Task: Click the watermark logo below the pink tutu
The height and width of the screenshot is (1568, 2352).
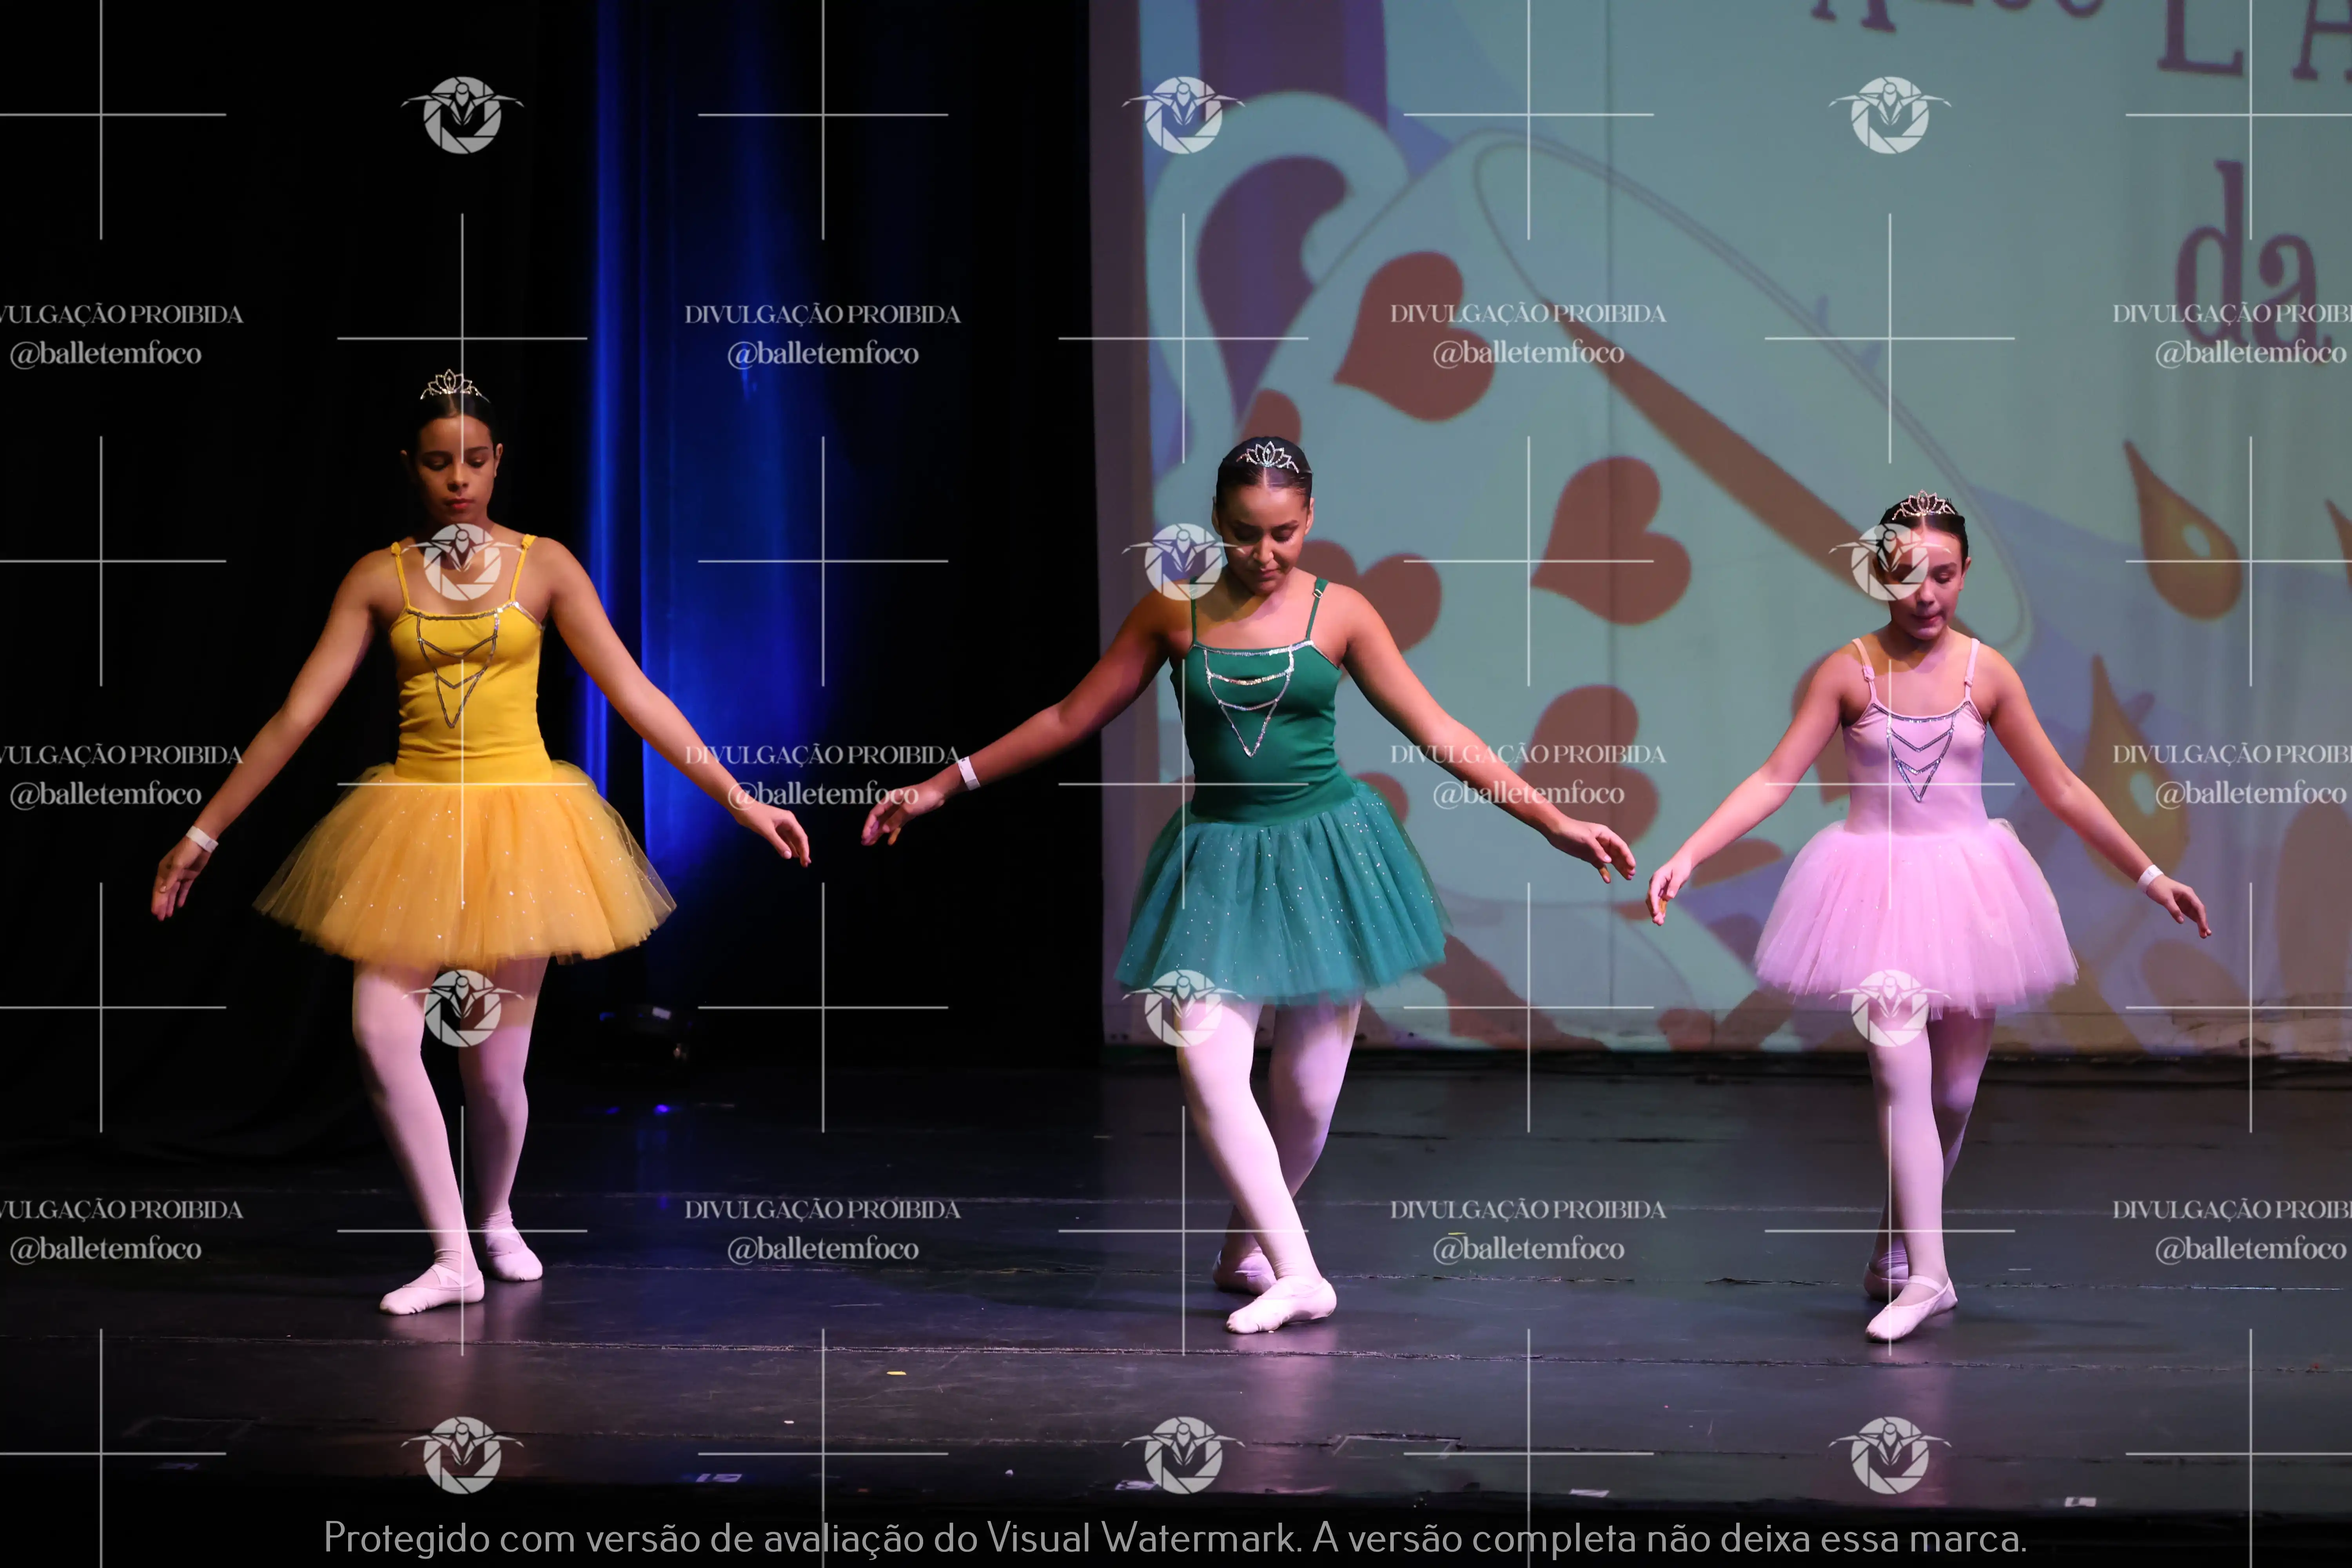Action: [1889, 1008]
